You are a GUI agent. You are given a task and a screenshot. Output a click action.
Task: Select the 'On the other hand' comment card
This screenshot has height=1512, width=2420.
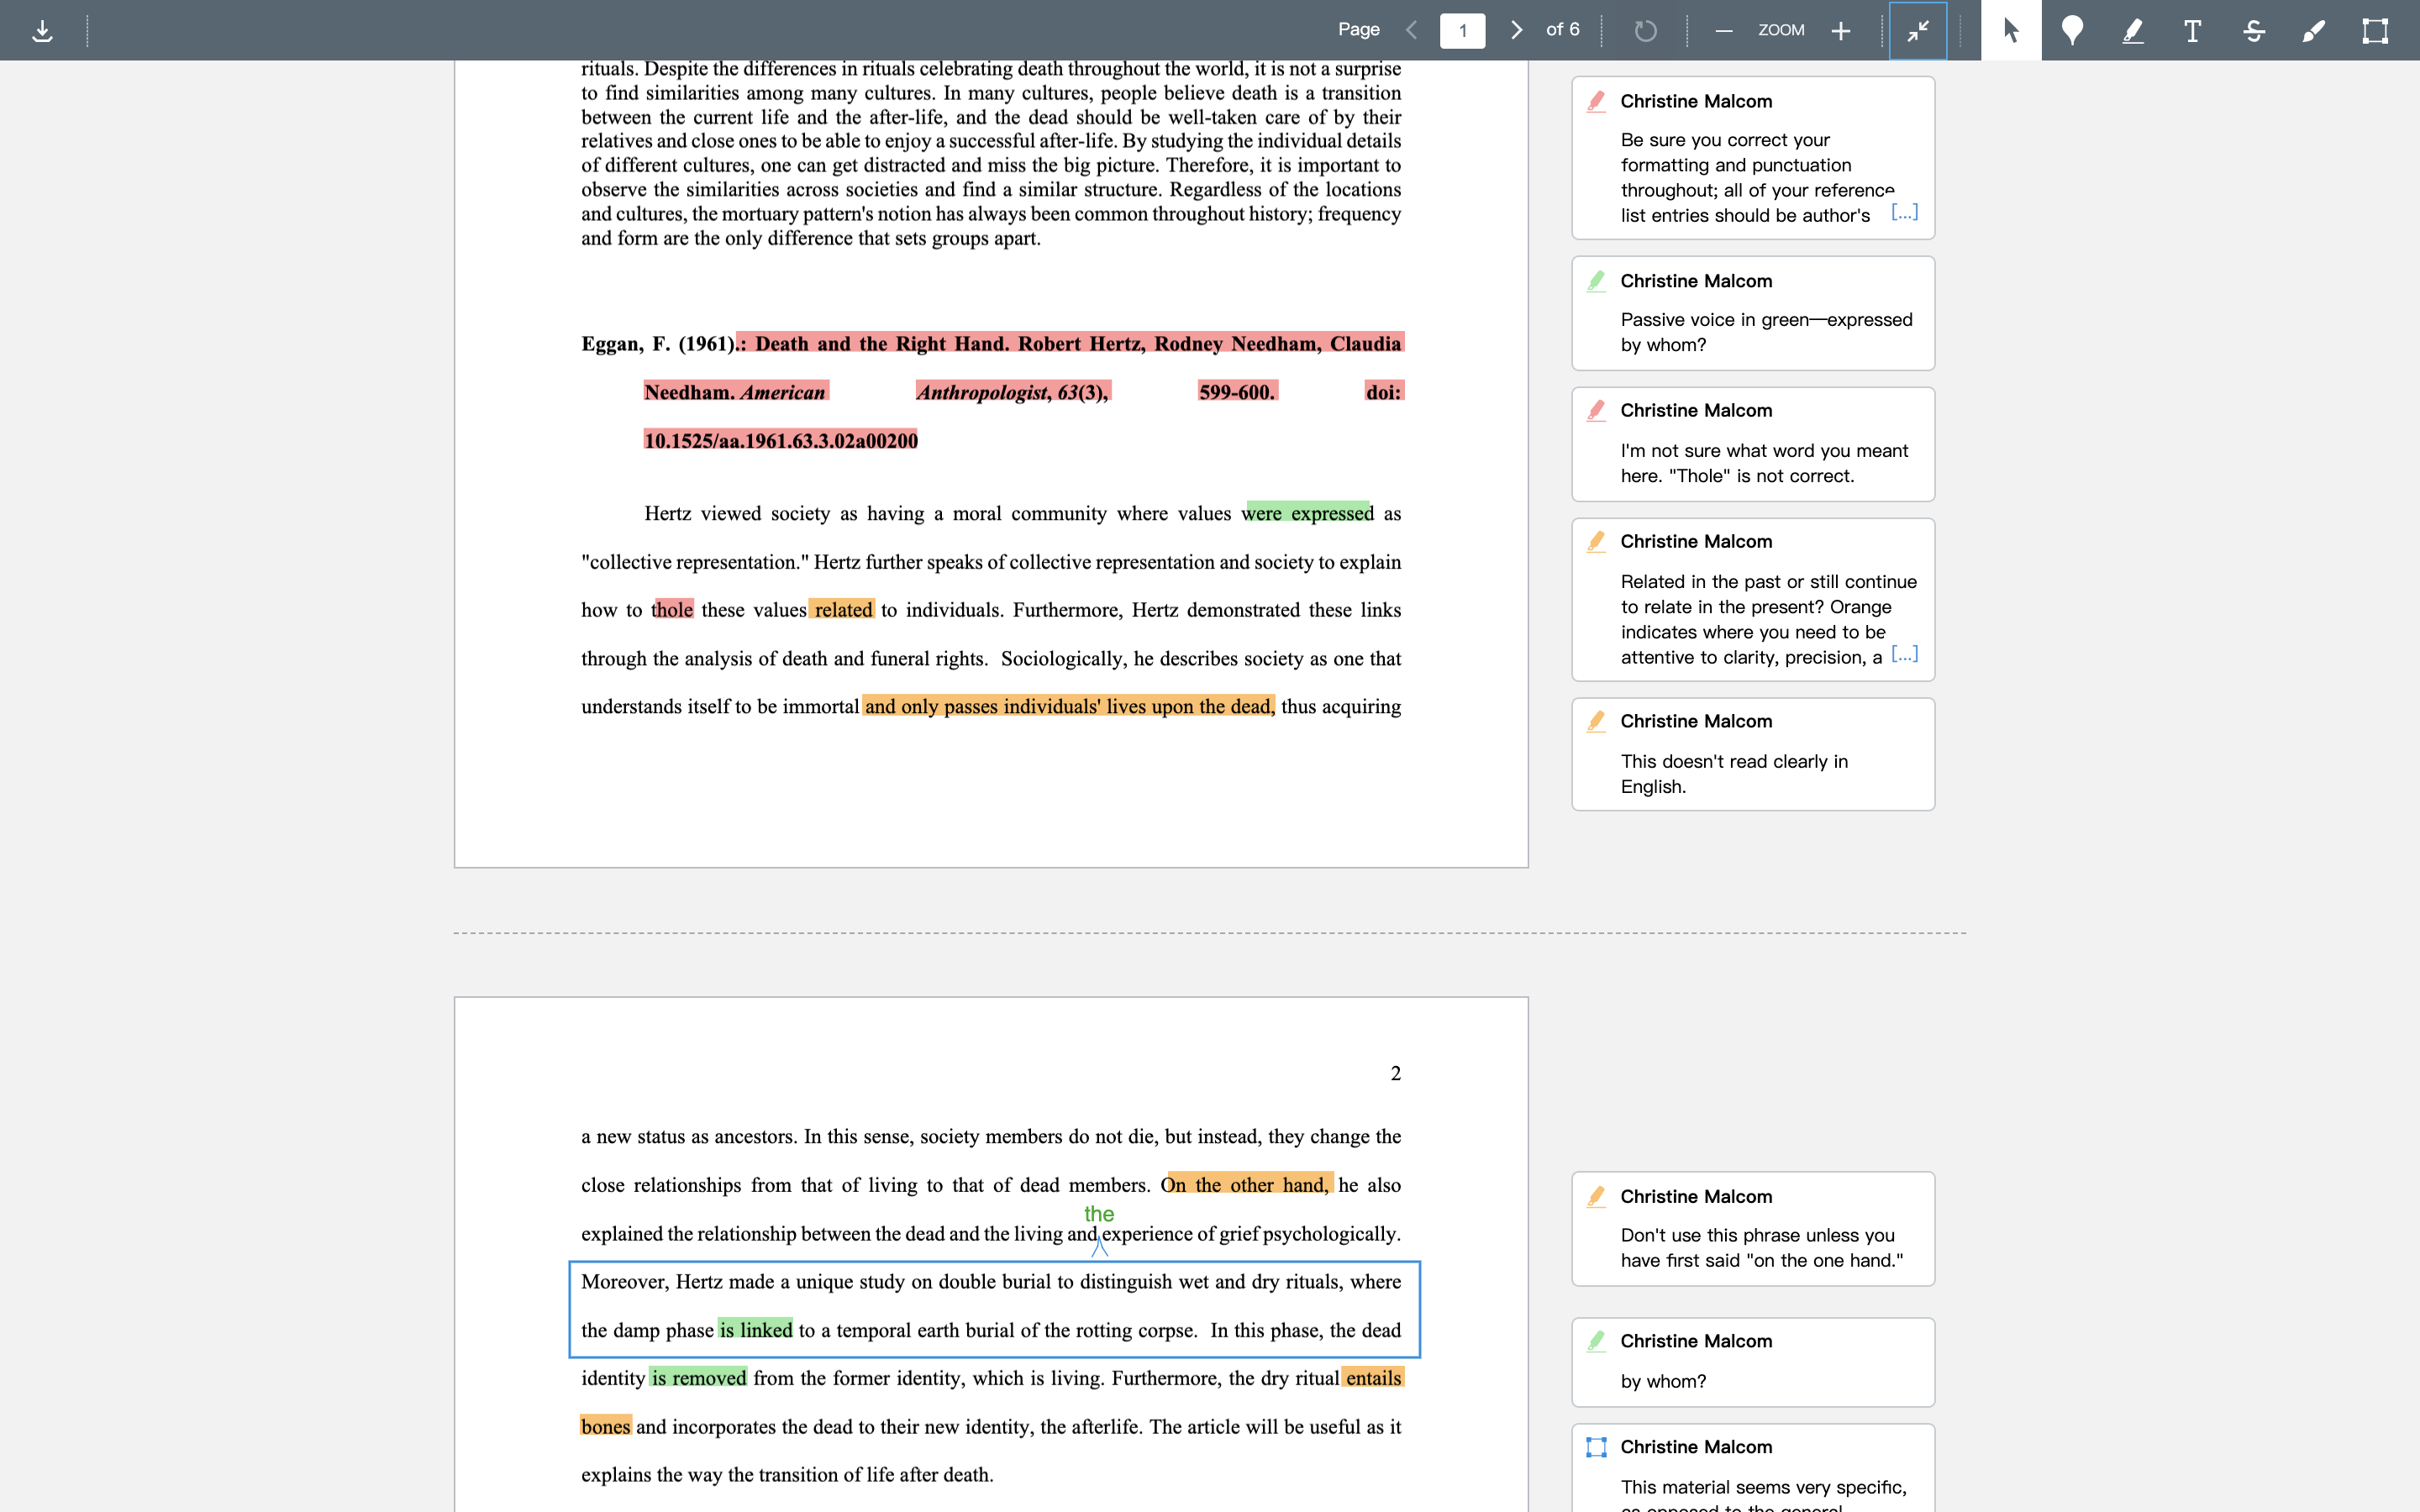coord(1753,1229)
